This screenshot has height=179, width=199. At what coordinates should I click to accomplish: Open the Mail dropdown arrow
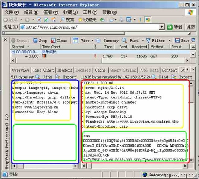(x=116, y=19)
